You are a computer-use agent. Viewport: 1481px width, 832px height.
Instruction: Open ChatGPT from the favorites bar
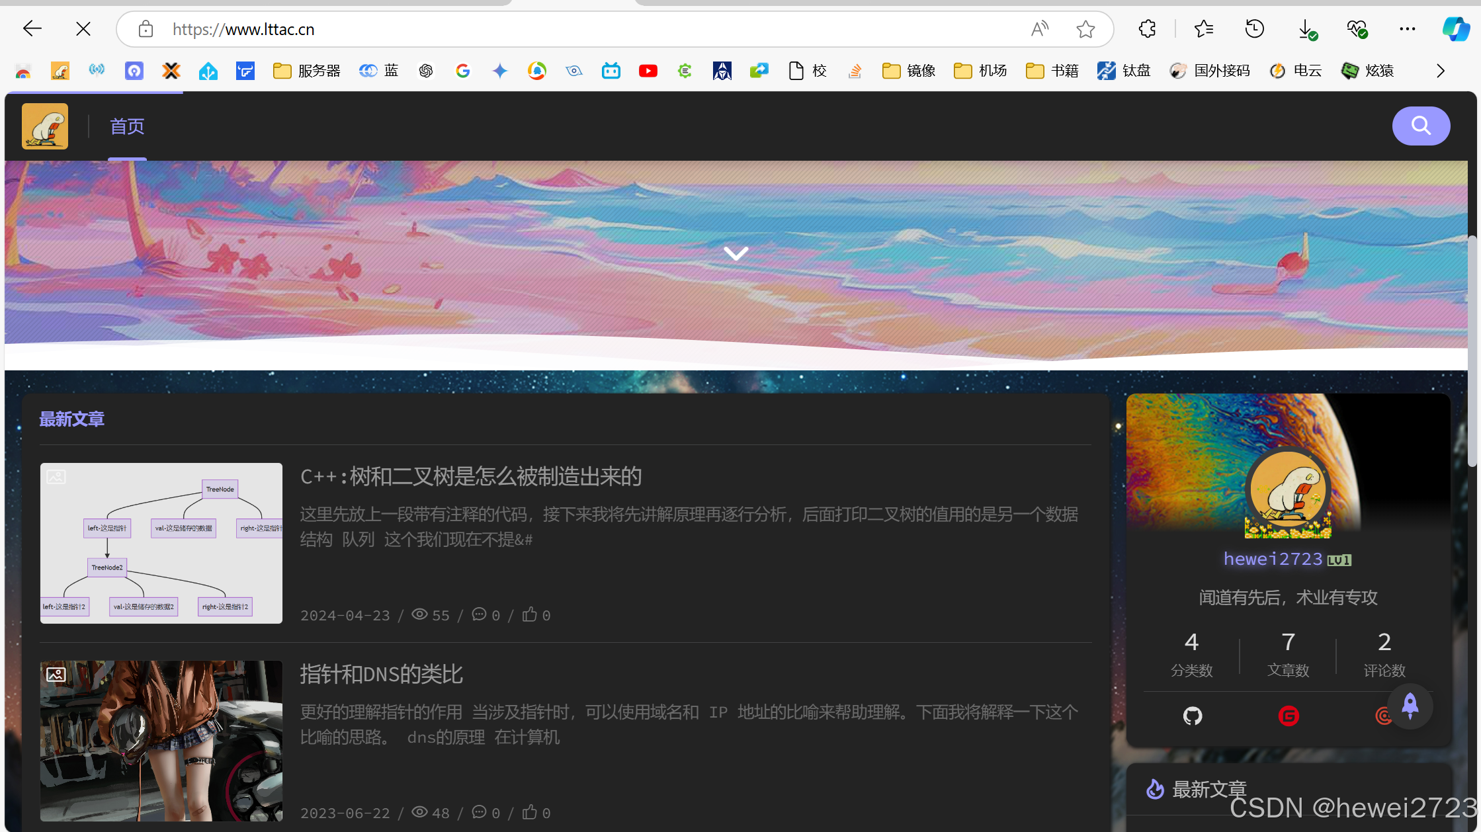pyautogui.click(x=425, y=71)
